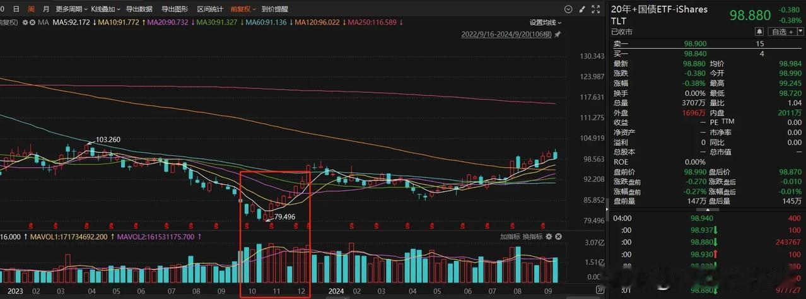Viewport: 806px width, 299px height.
Task: Click MA120:96.022 value label
Action: [x=317, y=22]
